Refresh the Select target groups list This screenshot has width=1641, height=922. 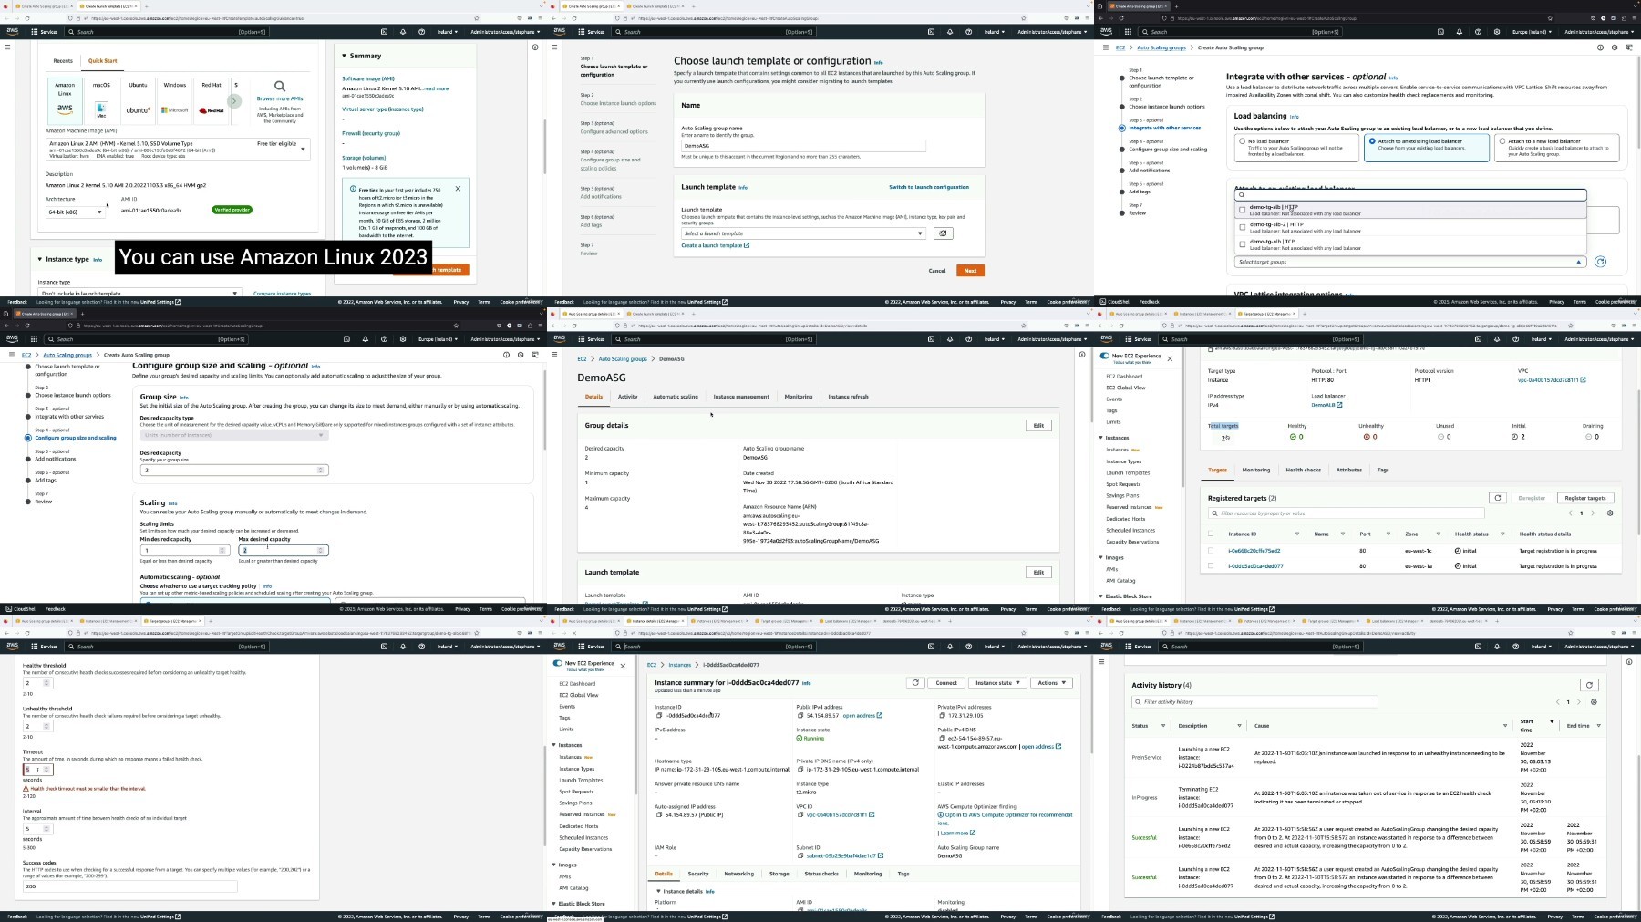tap(1600, 262)
